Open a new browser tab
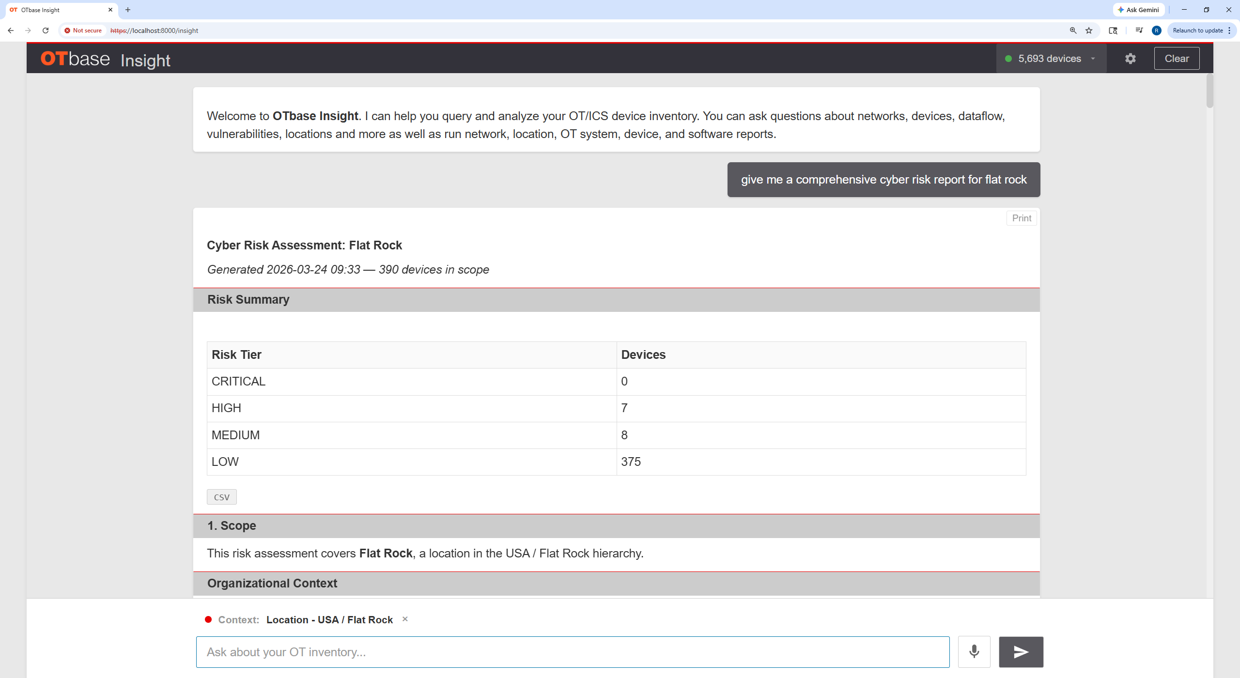 [128, 10]
